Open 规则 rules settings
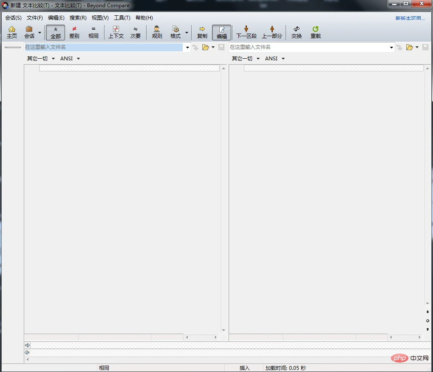 pyautogui.click(x=157, y=32)
